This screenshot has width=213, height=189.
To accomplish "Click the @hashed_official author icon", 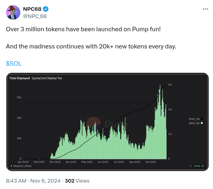I will pyautogui.click(x=12, y=166).
